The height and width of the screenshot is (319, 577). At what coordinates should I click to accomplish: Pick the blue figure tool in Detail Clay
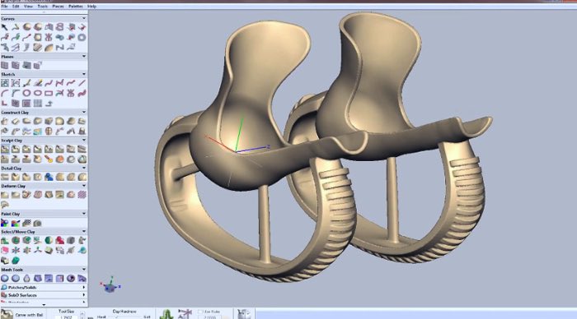tap(49, 177)
